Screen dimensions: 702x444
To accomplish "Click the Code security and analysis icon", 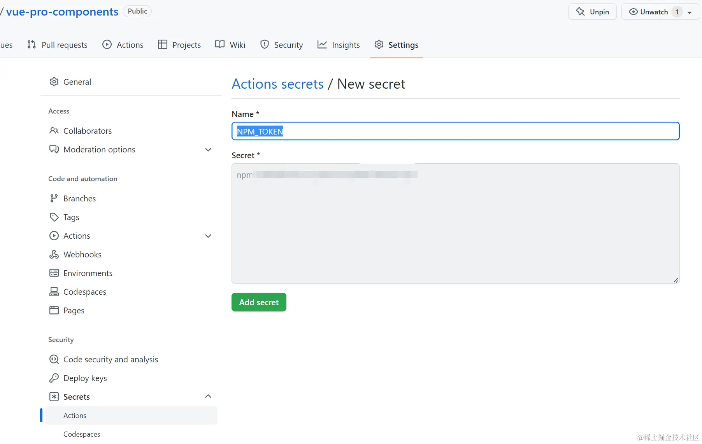I will [x=54, y=359].
